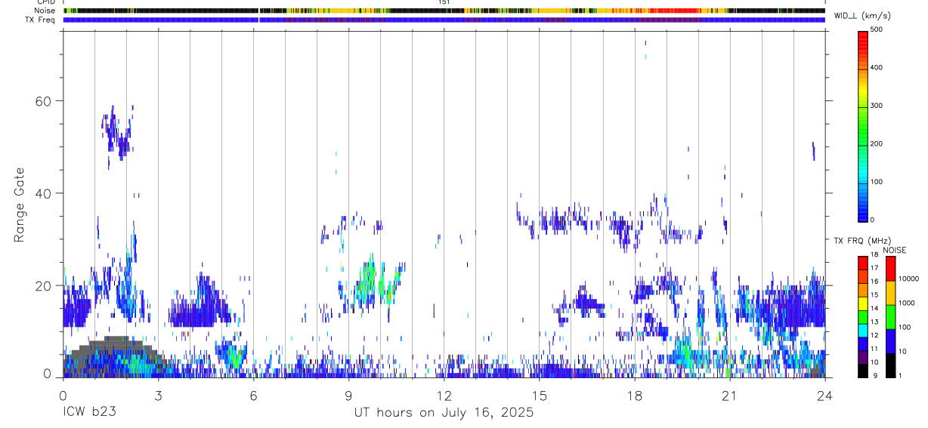Click the 'CPID' row label
Screen dimensions: 928x428
coord(46,2)
